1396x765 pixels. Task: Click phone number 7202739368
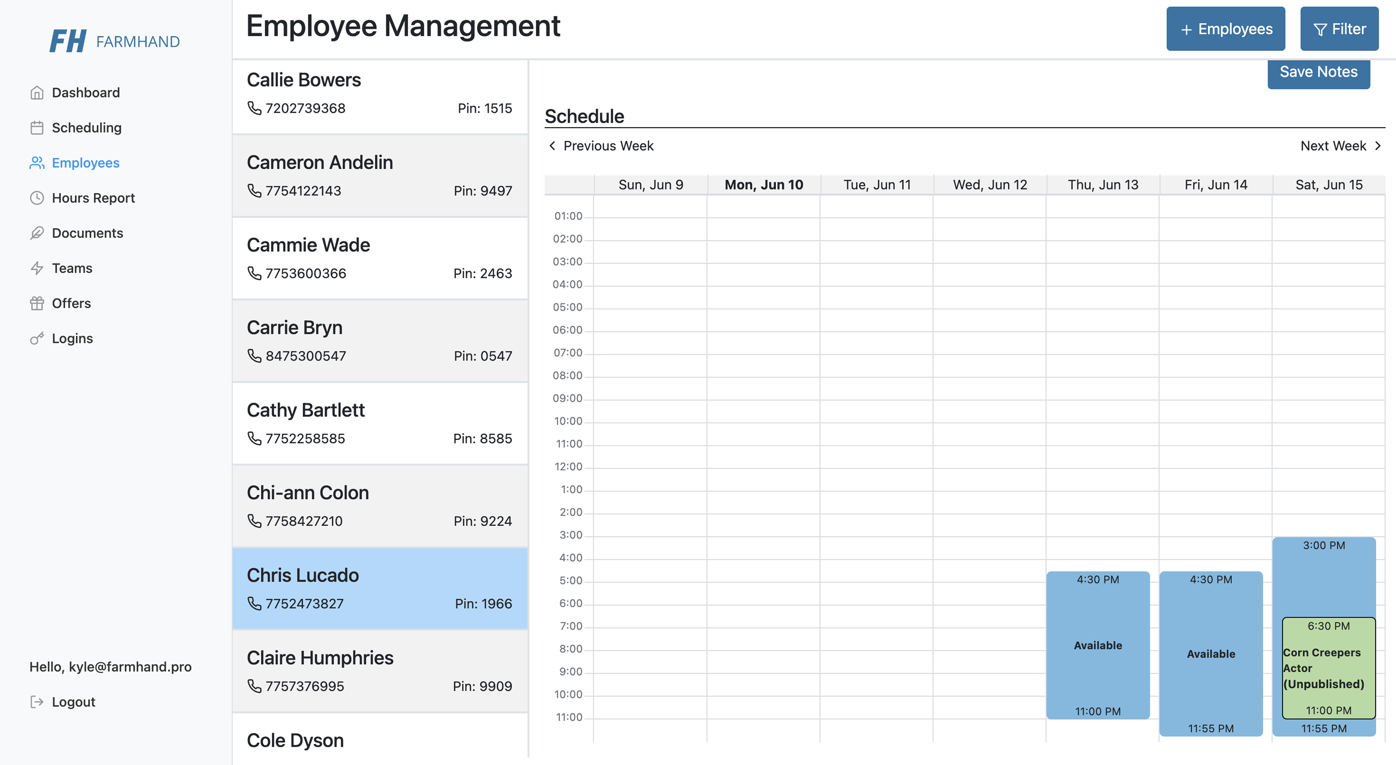click(305, 108)
